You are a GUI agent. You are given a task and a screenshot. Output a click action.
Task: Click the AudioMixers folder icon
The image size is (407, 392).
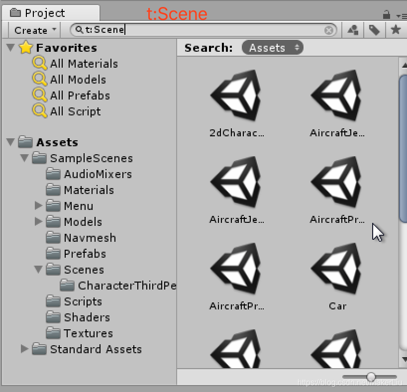click(53, 174)
